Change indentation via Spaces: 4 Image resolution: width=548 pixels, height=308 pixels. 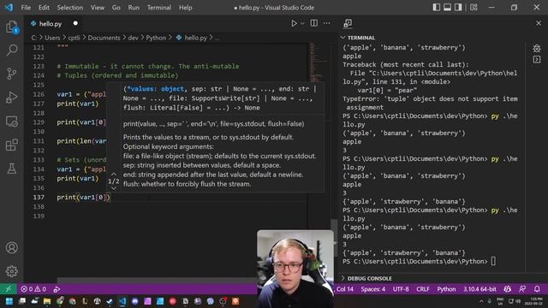coord(373,289)
